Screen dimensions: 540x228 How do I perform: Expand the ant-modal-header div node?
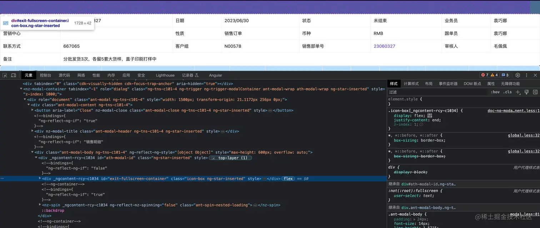tap(32, 131)
